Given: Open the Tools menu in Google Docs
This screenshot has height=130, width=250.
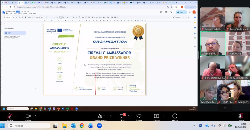Looking at the screenshot, I should coord(30,14).
